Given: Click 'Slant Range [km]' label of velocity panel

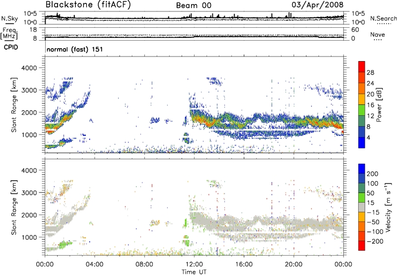Looking at the screenshot, I should tap(14, 207).
